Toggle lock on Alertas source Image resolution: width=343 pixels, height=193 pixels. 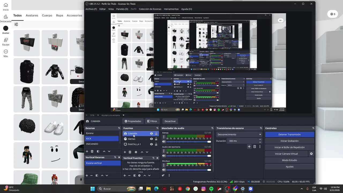156,139
